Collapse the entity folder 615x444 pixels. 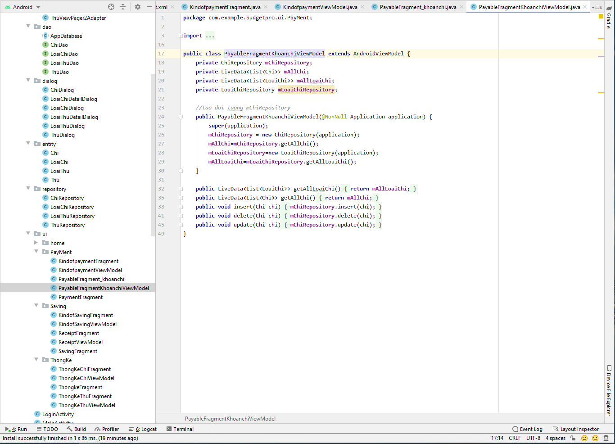pyautogui.click(x=28, y=144)
